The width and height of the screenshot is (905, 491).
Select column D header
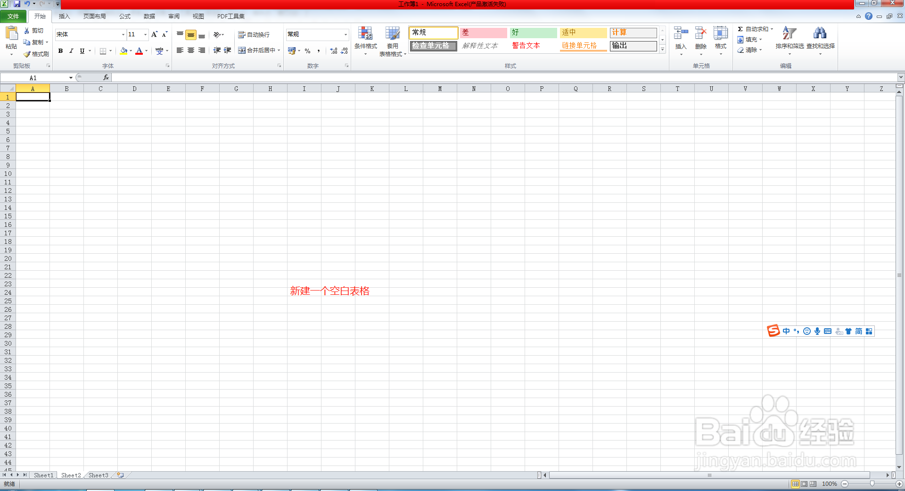point(134,89)
